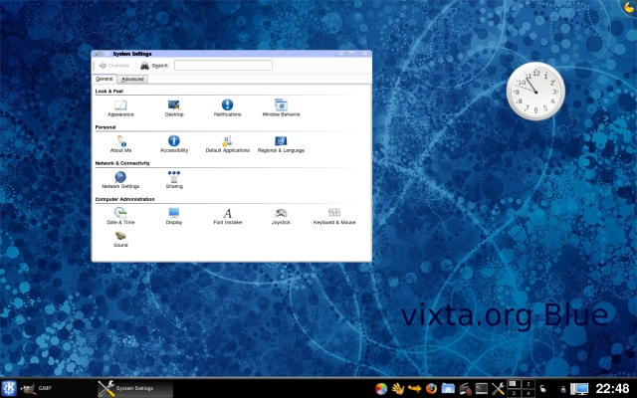Click the Personal section heading
Screen dimensions: 637x398
[106, 127]
